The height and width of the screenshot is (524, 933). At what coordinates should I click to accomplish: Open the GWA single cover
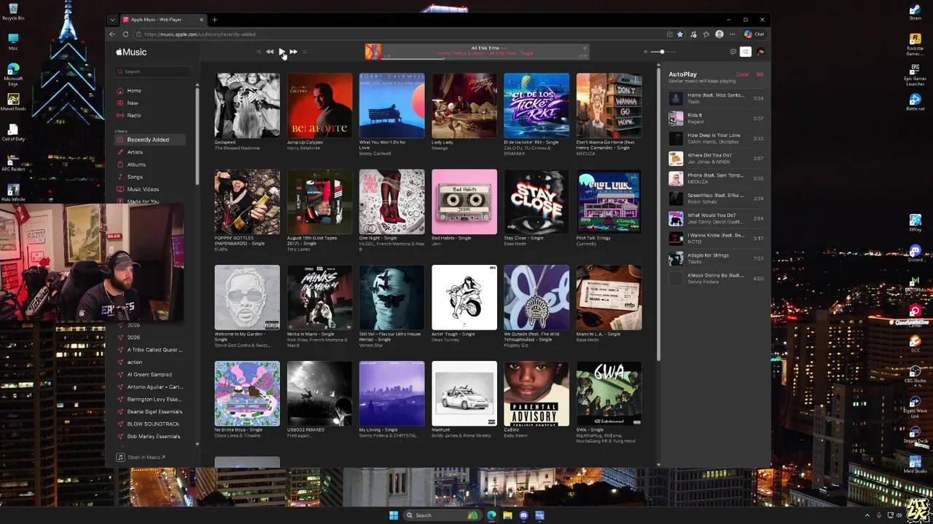[609, 394]
